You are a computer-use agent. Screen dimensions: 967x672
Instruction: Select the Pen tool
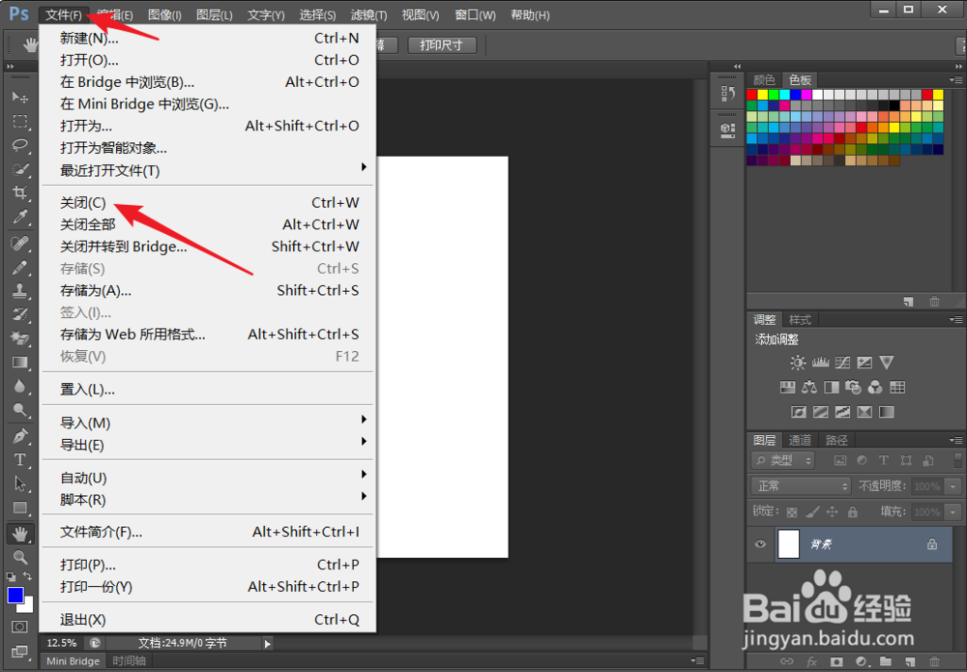coord(19,436)
